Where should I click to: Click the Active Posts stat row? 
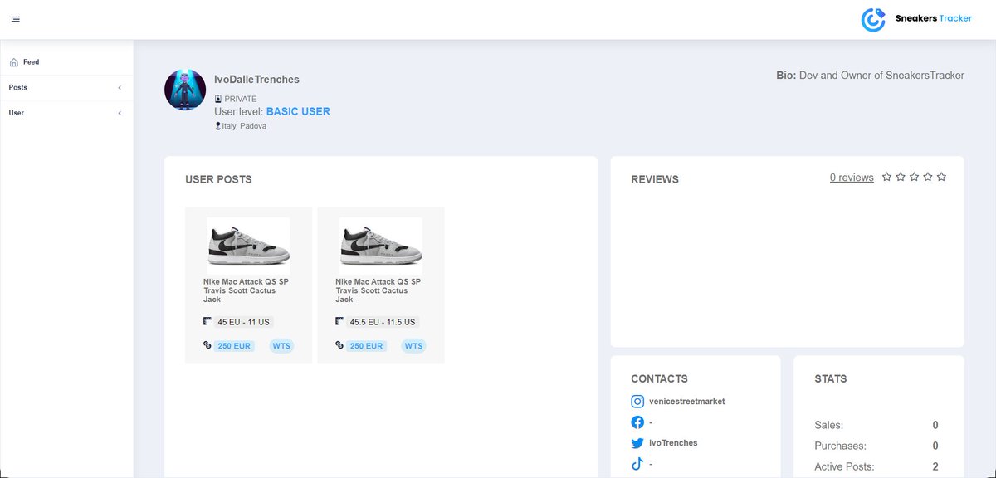876,466
